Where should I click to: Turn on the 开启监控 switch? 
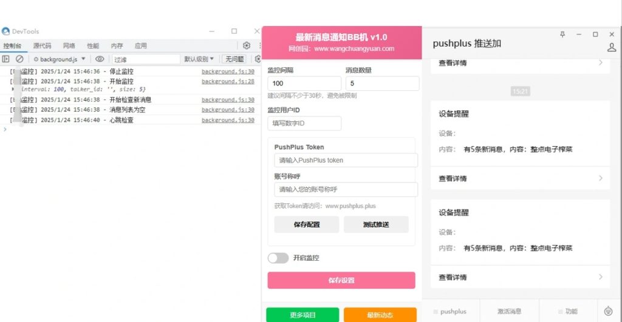tap(278, 258)
